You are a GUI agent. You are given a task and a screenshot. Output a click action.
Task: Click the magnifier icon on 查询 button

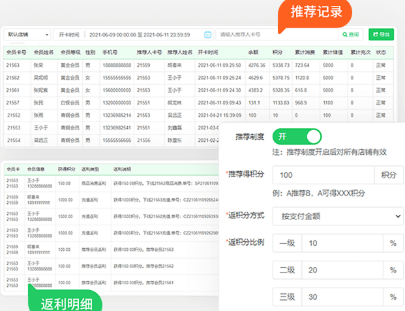pyautogui.click(x=344, y=34)
